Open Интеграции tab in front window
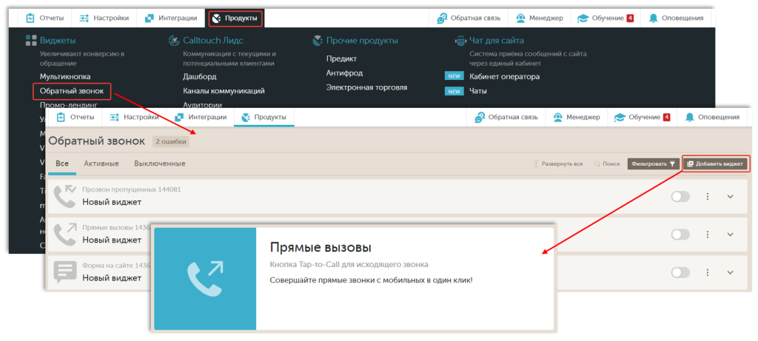 click(201, 117)
